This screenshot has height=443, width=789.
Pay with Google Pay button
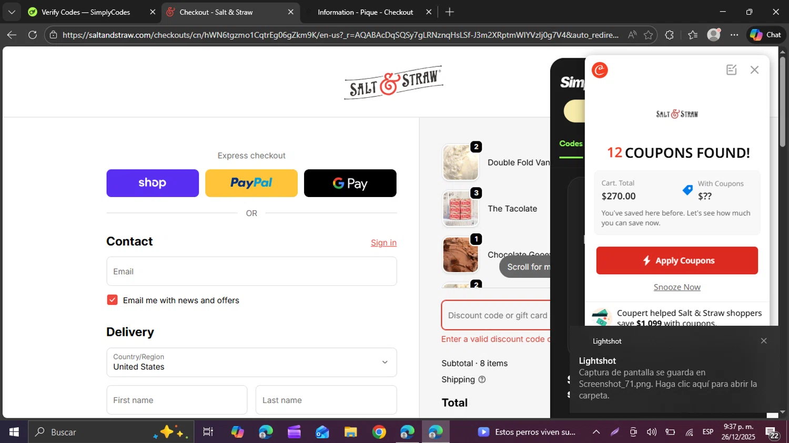(350, 183)
